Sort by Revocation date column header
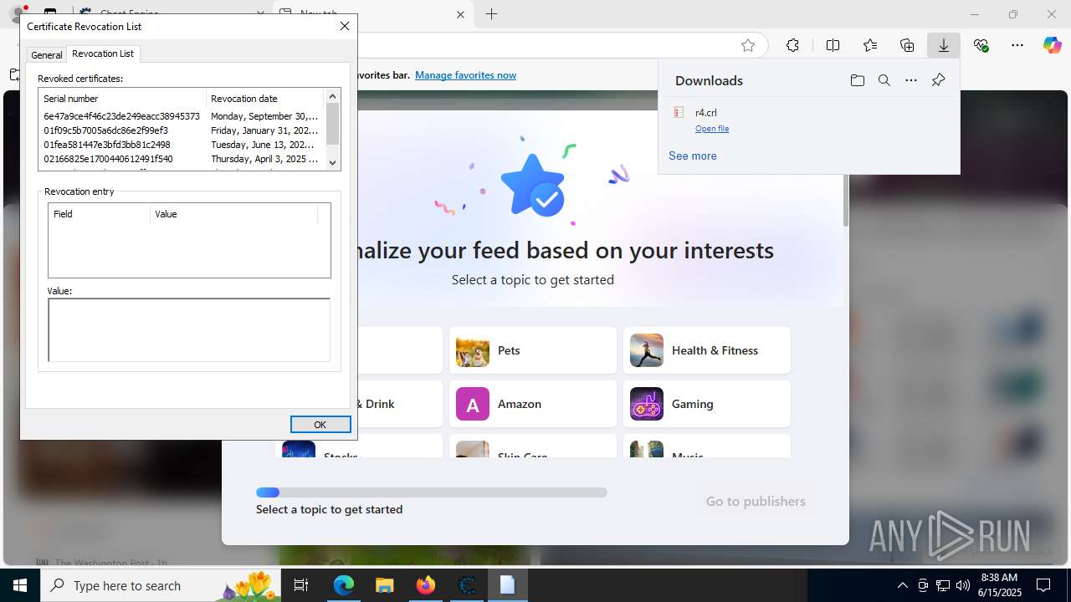The image size is (1071, 602). [264, 99]
